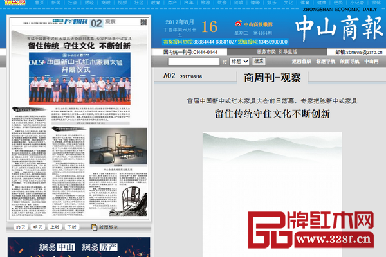Image resolution: width=386 pixels, height=257 pixels.
Task: Open 商城 in the top navigation
Action: click(x=106, y=3)
